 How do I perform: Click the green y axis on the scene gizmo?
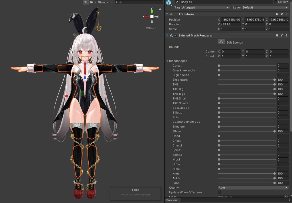151,11
